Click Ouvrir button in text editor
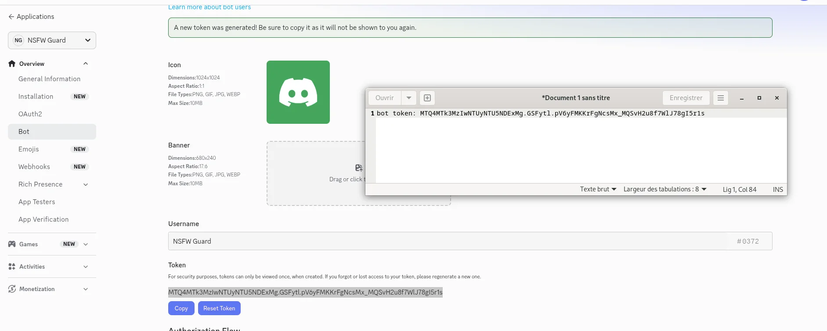 385,98
